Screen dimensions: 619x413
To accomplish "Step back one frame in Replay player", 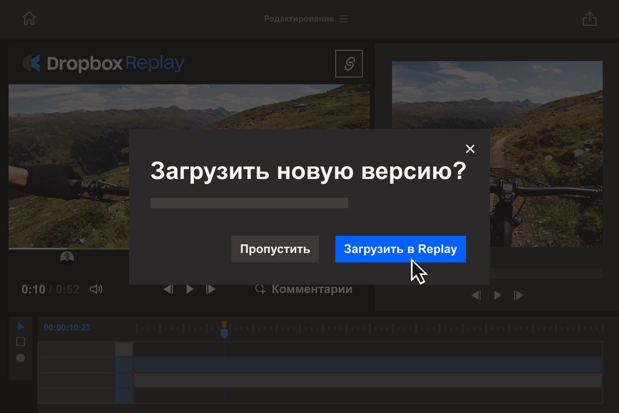I will [x=169, y=289].
